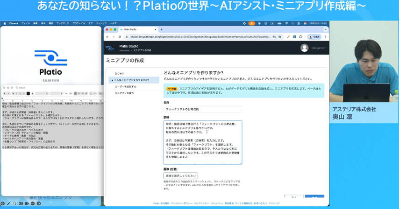Click the previous arrow in bottom toolbar

[2, 204]
